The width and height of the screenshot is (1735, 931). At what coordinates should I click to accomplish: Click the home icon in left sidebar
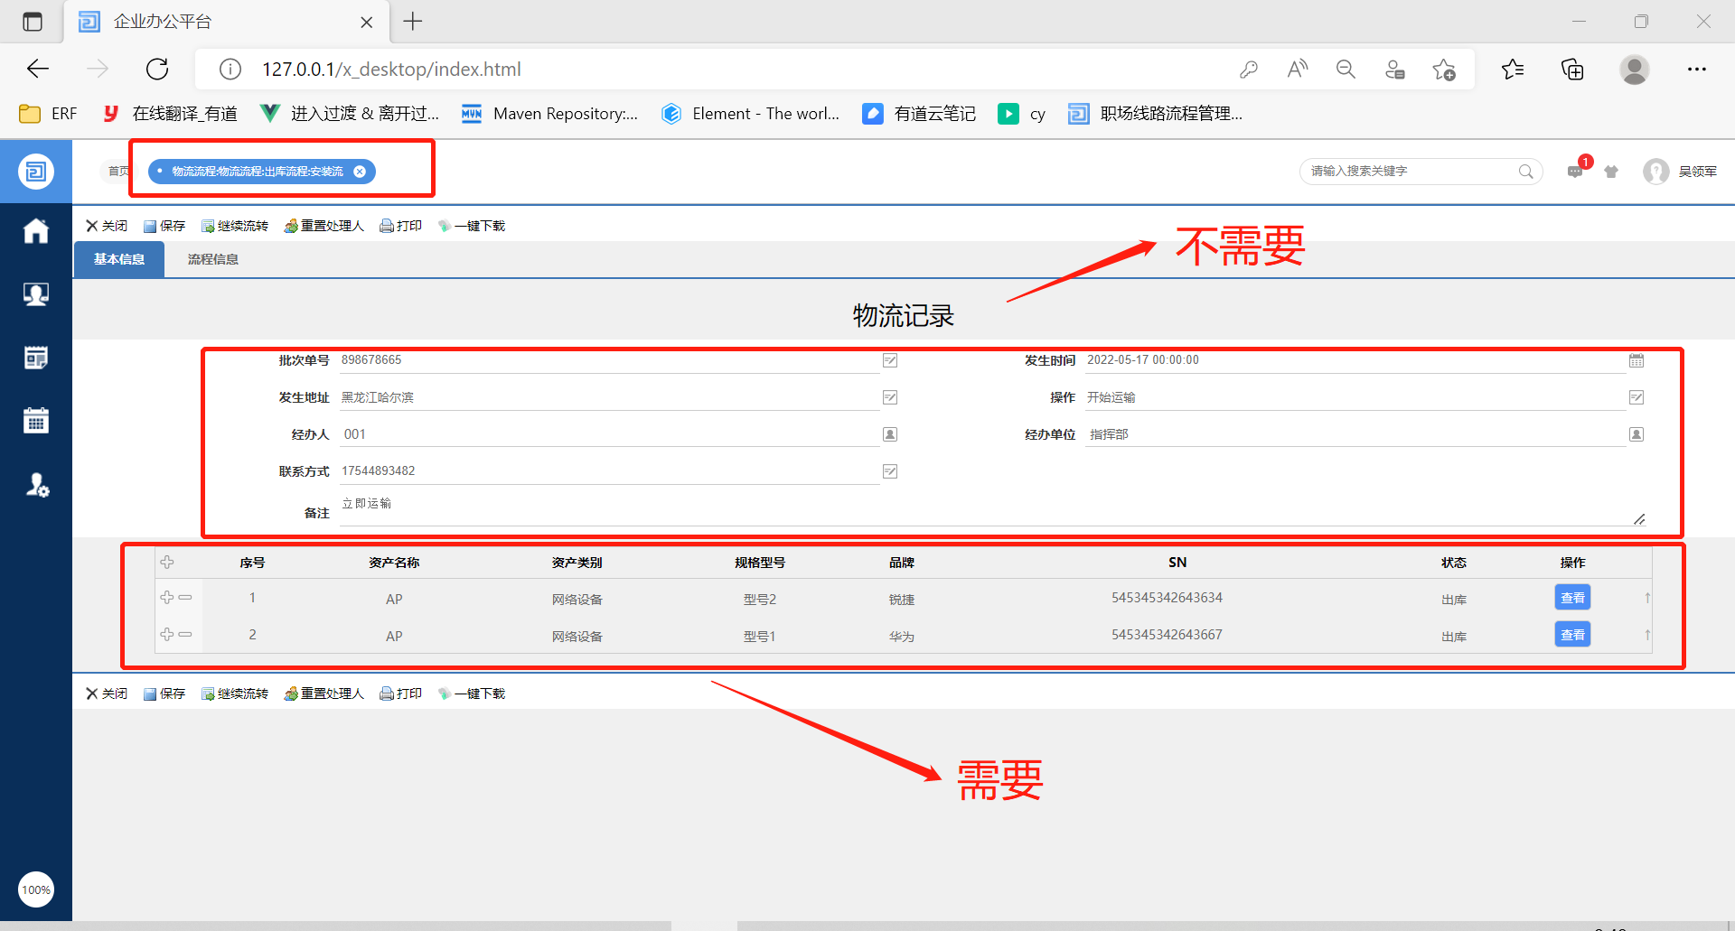(35, 232)
